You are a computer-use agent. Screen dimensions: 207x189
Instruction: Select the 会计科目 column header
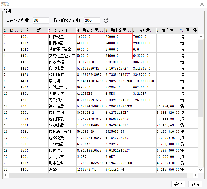[x=62, y=30]
